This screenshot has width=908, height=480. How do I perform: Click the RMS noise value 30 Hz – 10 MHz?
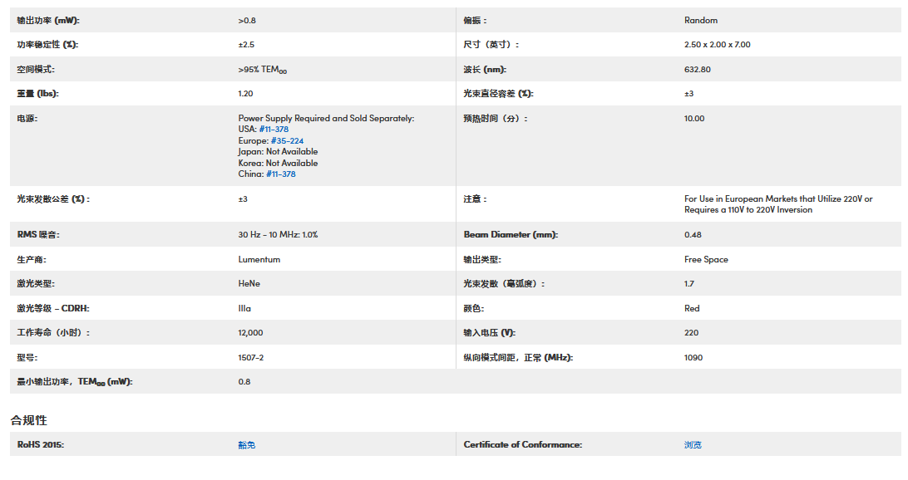[278, 235]
